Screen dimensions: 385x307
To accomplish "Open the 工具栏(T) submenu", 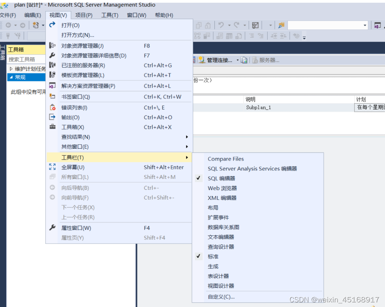I will point(119,158).
